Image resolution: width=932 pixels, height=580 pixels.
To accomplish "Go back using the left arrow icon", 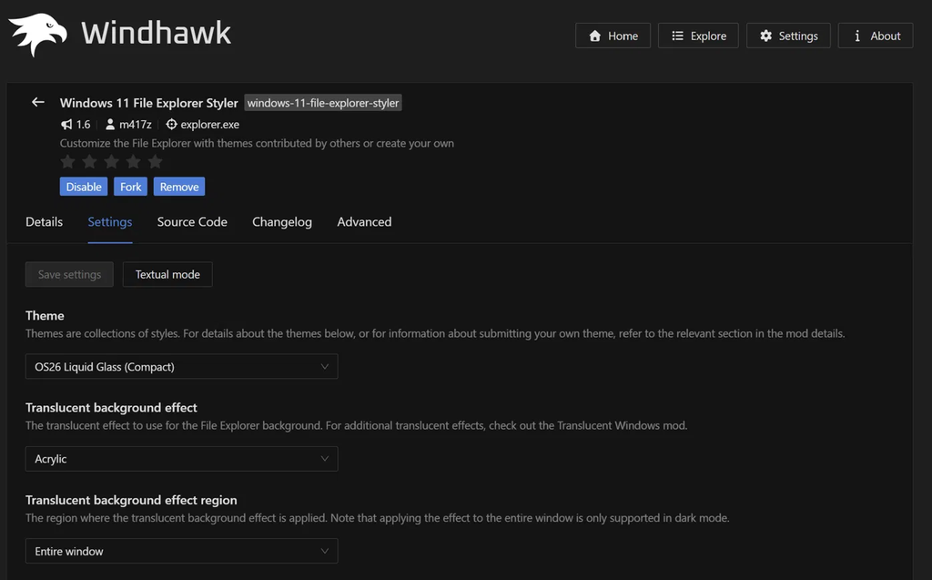I will pyautogui.click(x=38, y=102).
